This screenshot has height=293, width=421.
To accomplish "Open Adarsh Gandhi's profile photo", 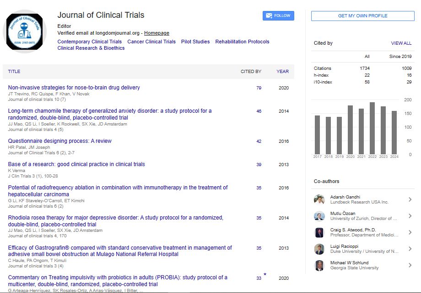I will pyautogui.click(x=319, y=199).
